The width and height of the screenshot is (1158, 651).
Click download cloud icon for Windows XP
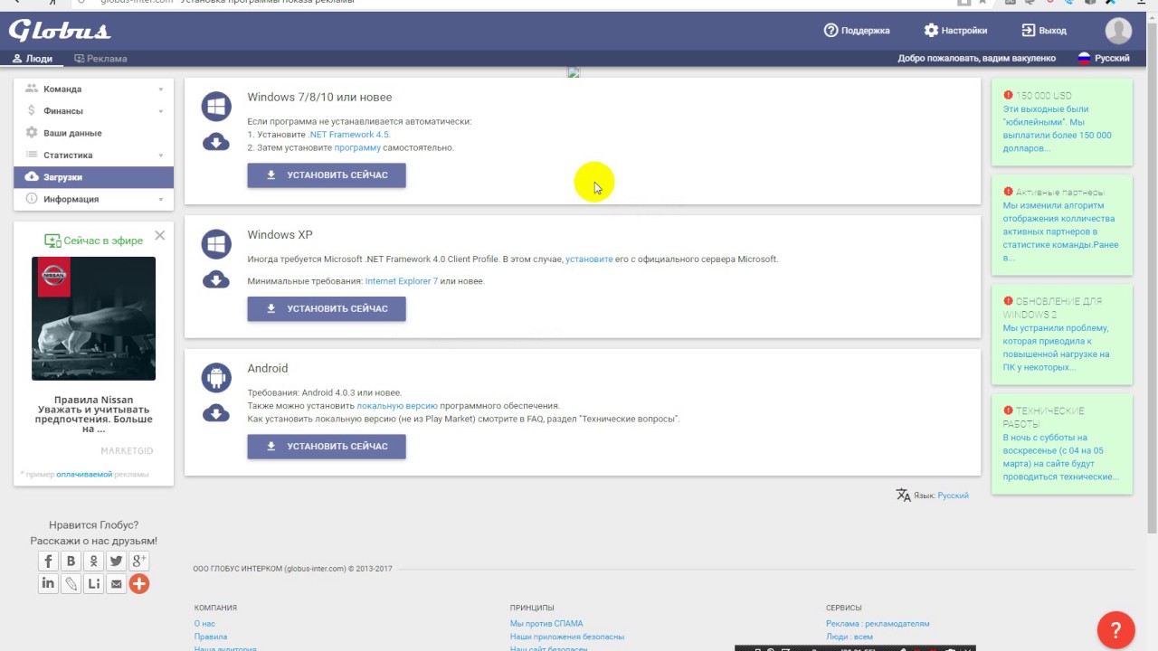(x=216, y=278)
